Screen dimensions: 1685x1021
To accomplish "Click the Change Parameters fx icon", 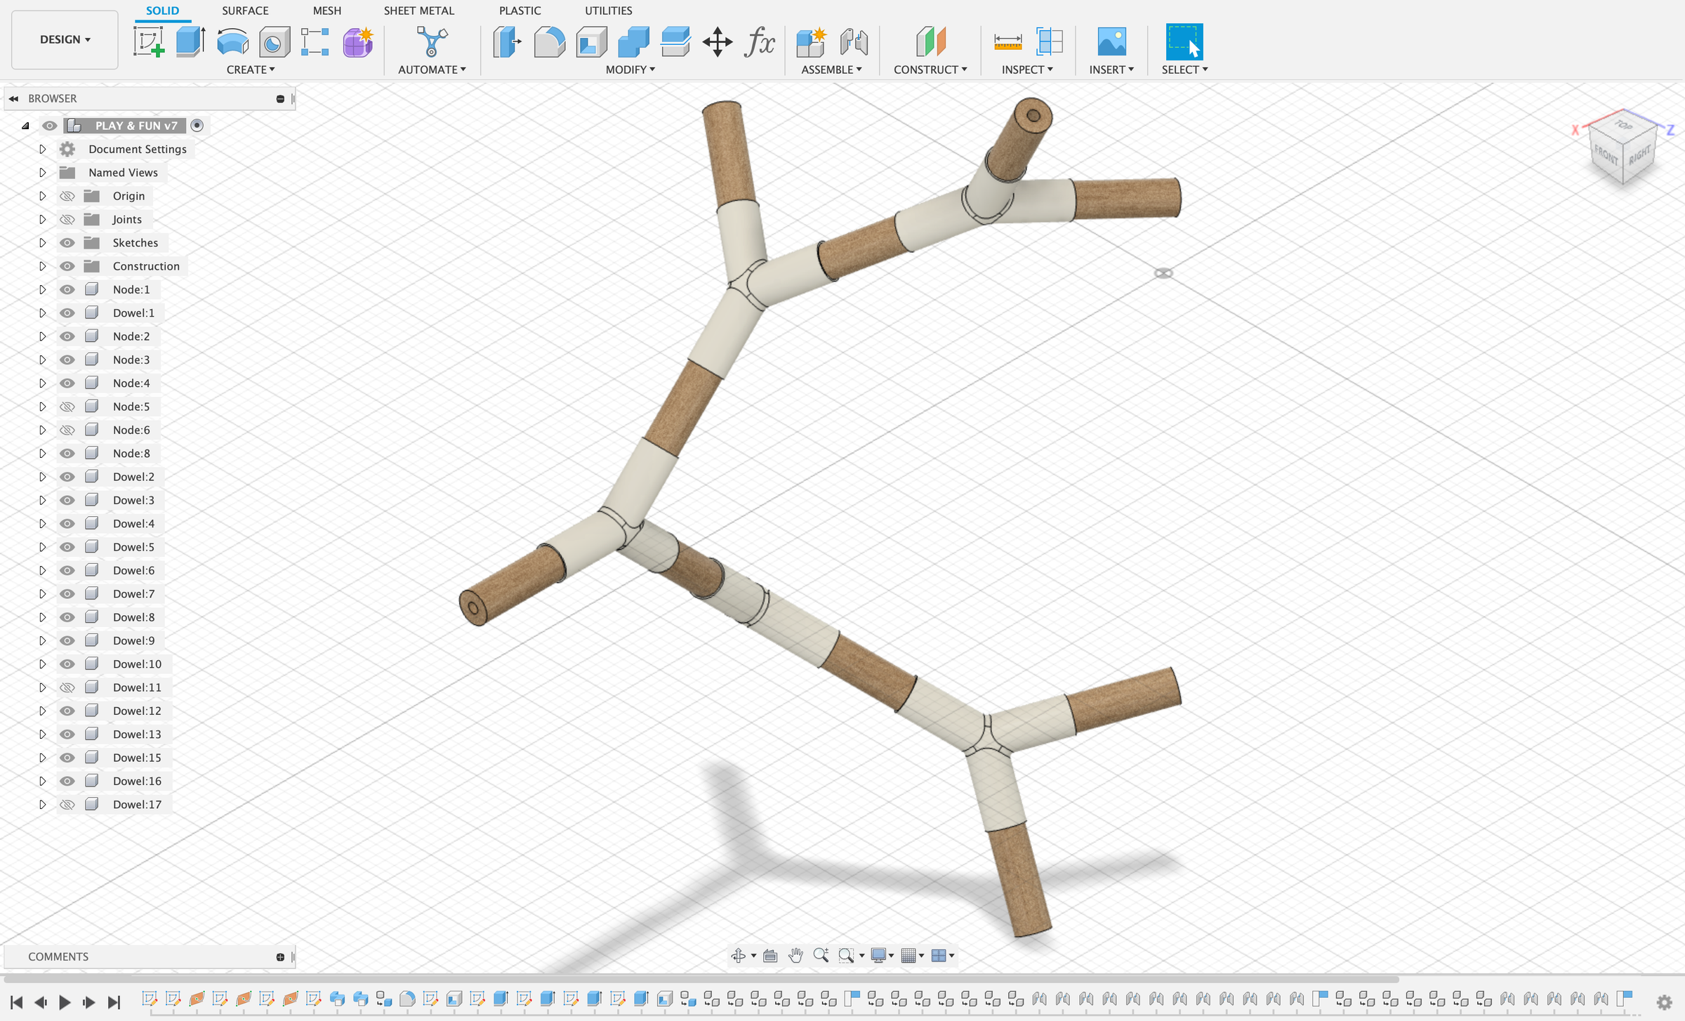I will pos(759,42).
